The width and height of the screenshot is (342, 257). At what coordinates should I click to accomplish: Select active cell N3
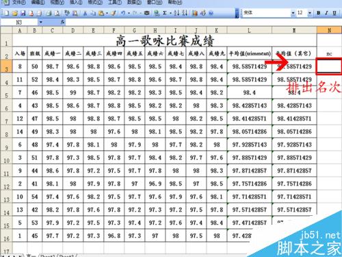point(329,66)
